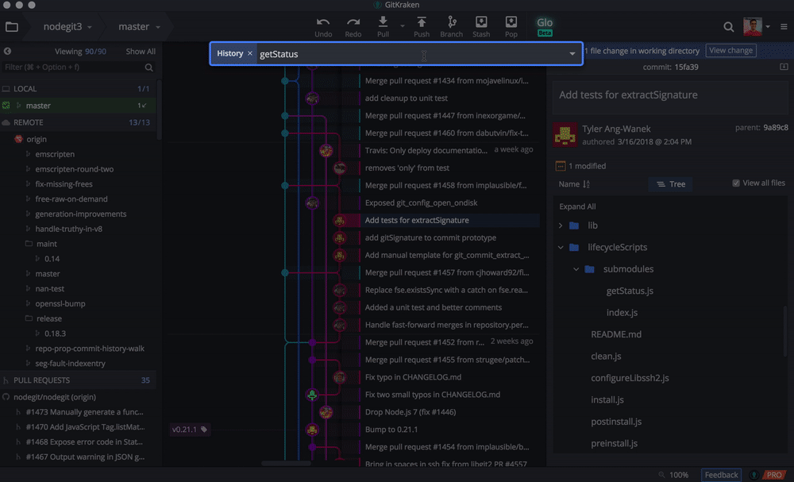
Task: Collapse the submodules folder
Action: coord(576,269)
